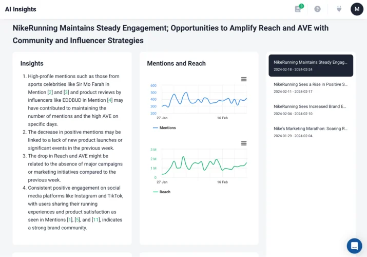Select the NikeRunning Maintains Steady Engagement report
This screenshot has height=257, width=367.
[310, 65]
